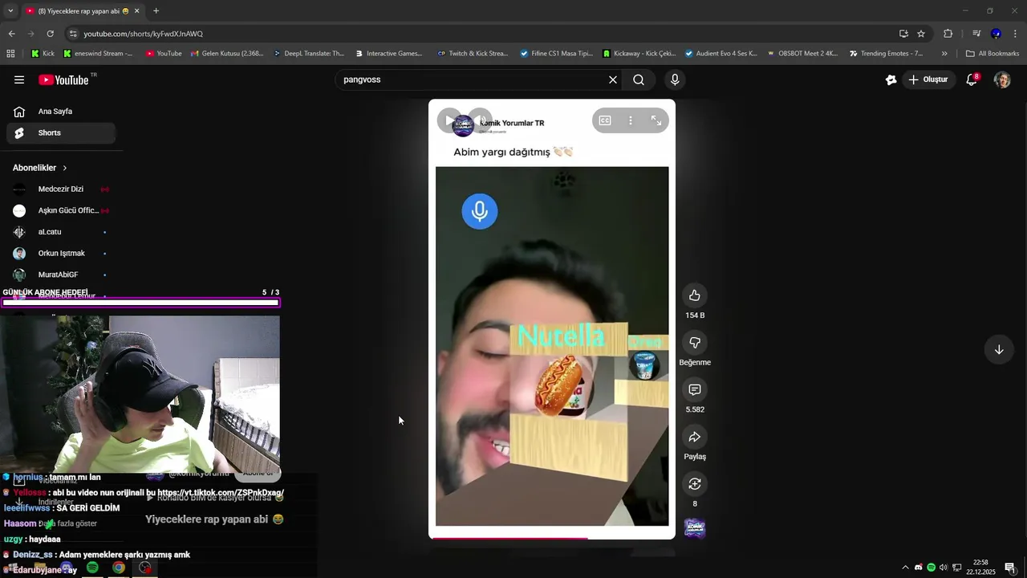
Task: Open Chrome media controls icon
Action: [976, 34]
